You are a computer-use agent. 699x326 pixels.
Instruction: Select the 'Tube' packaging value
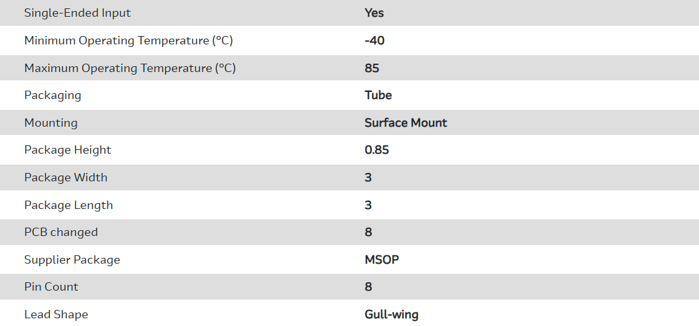tap(378, 95)
